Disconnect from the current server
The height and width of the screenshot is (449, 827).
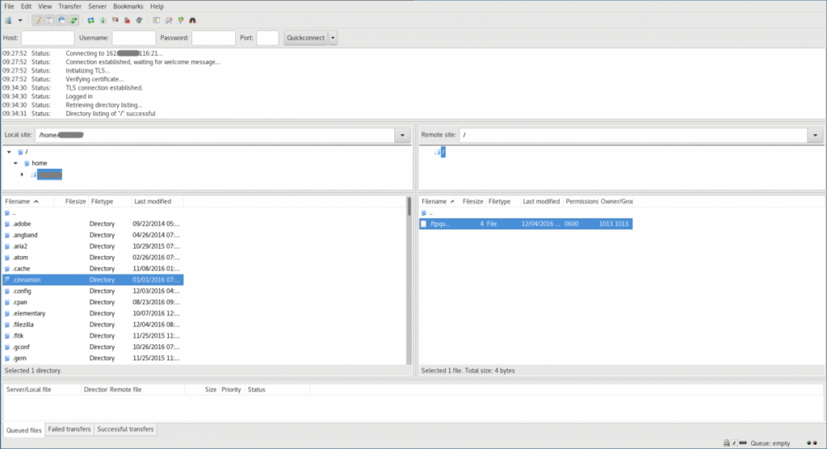tap(127, 20)
